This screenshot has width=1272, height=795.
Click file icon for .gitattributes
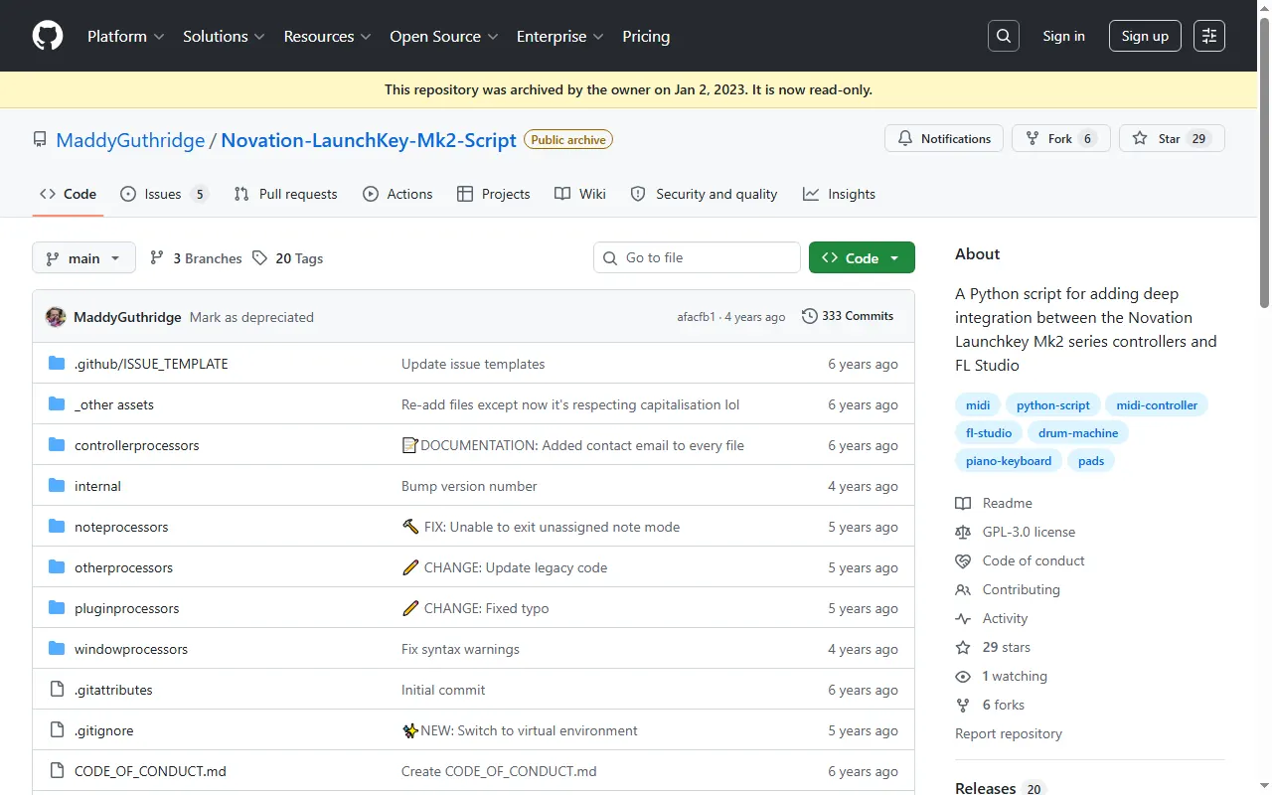pos(57,690)
